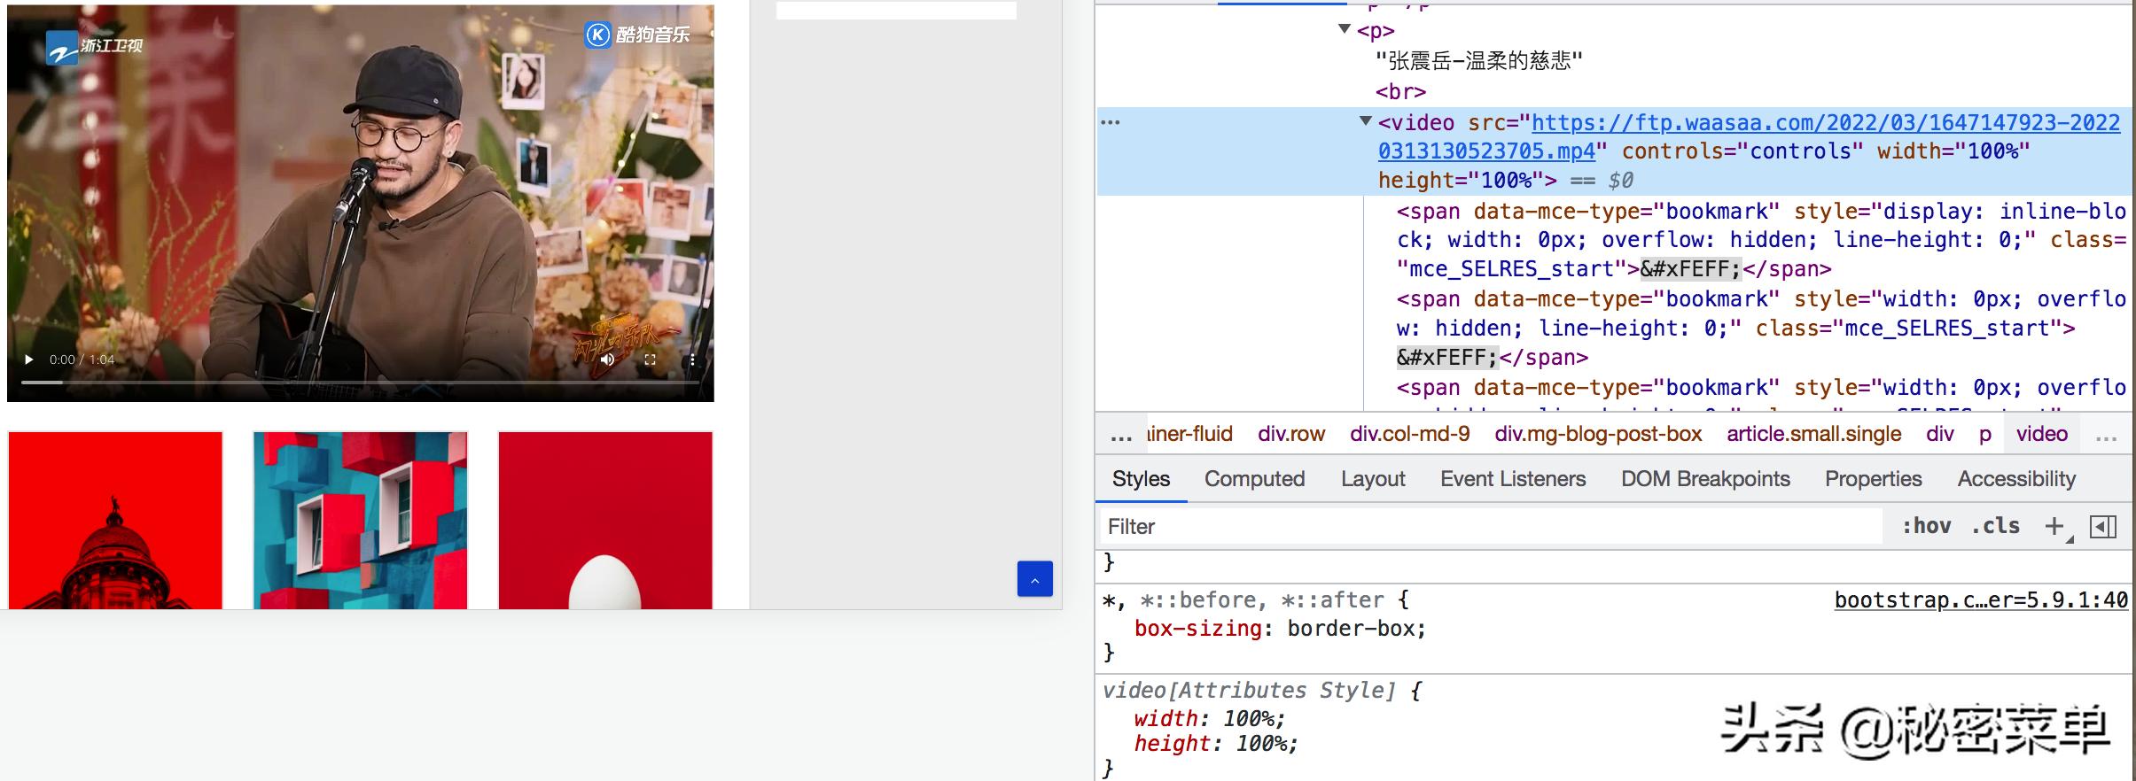Open the video src mp4 URL link

click(x=1749, y=136)
